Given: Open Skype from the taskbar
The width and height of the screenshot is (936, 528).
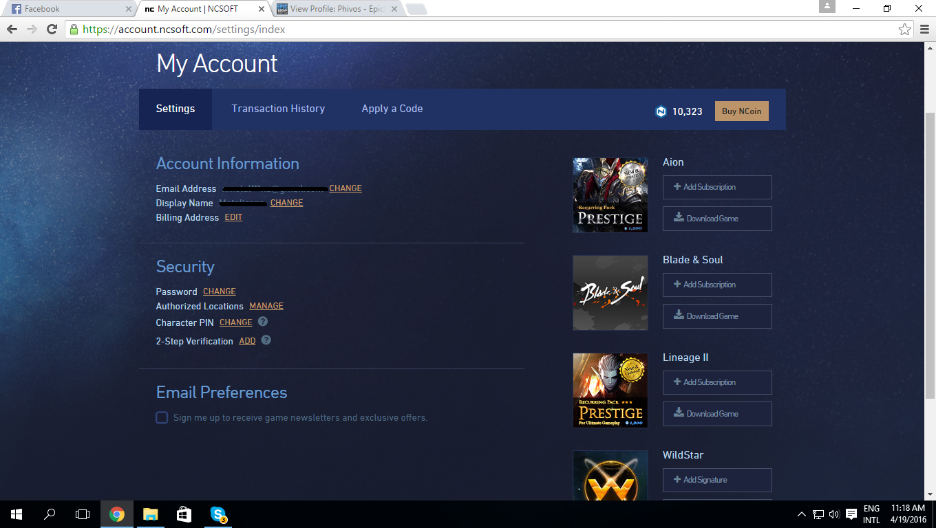Looking at the screenshot, I should point(218,514).
